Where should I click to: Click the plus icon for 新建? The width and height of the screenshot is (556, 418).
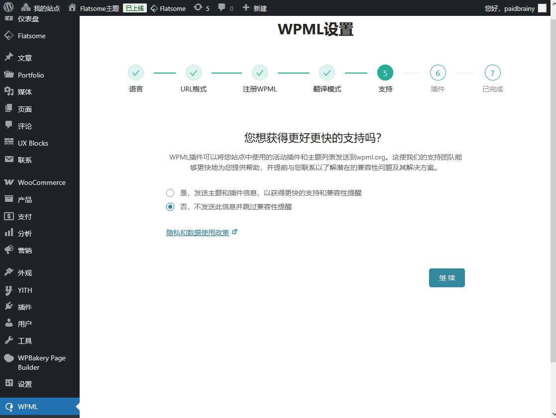[x=246, y=7]
